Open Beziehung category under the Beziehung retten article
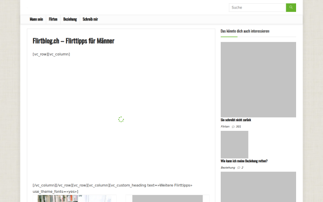Viewport: 323px width, 202px height. coord(228,168)
